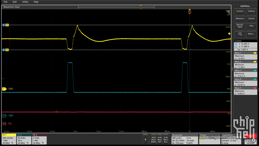Open the Results Table
259x146 pixels.
240,26
